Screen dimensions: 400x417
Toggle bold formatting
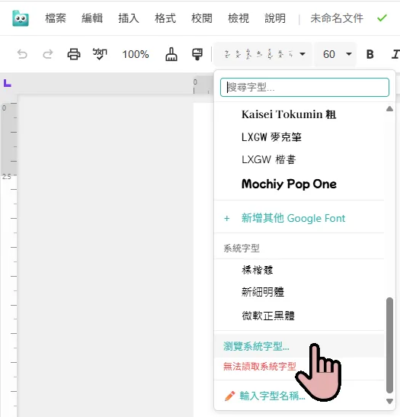pos(370,54)
